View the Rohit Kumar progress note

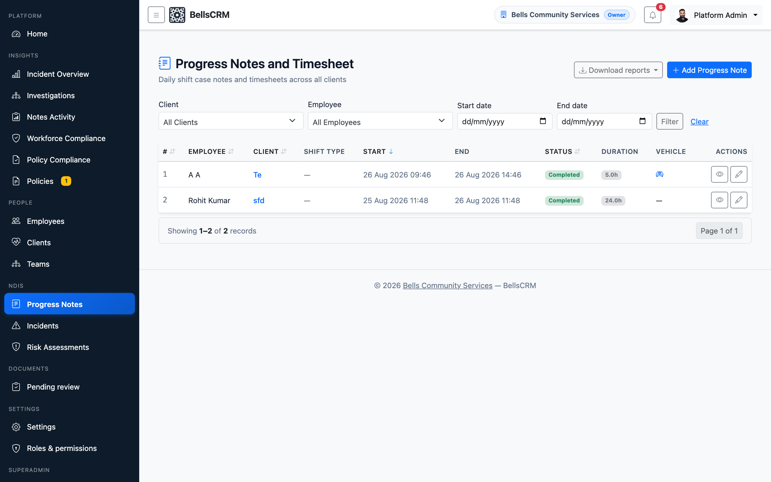[719, 200]
